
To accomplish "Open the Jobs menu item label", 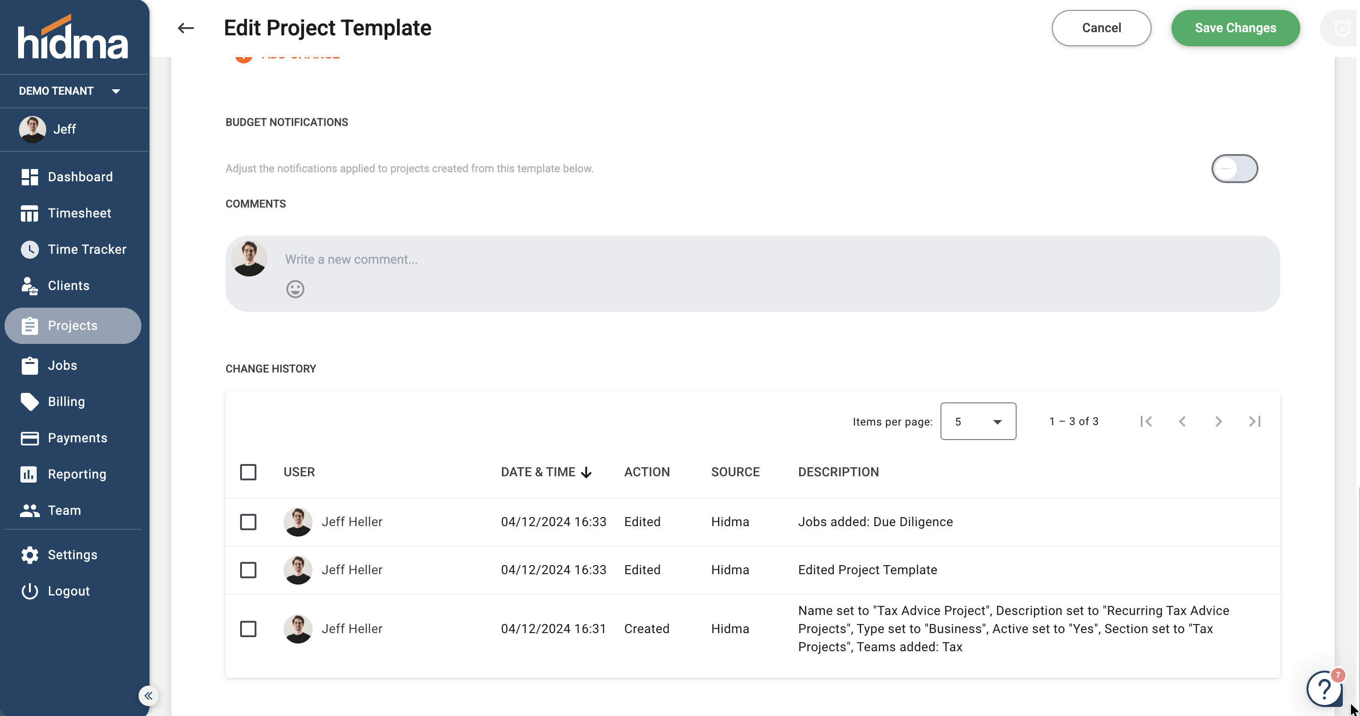I will (63, 365).
